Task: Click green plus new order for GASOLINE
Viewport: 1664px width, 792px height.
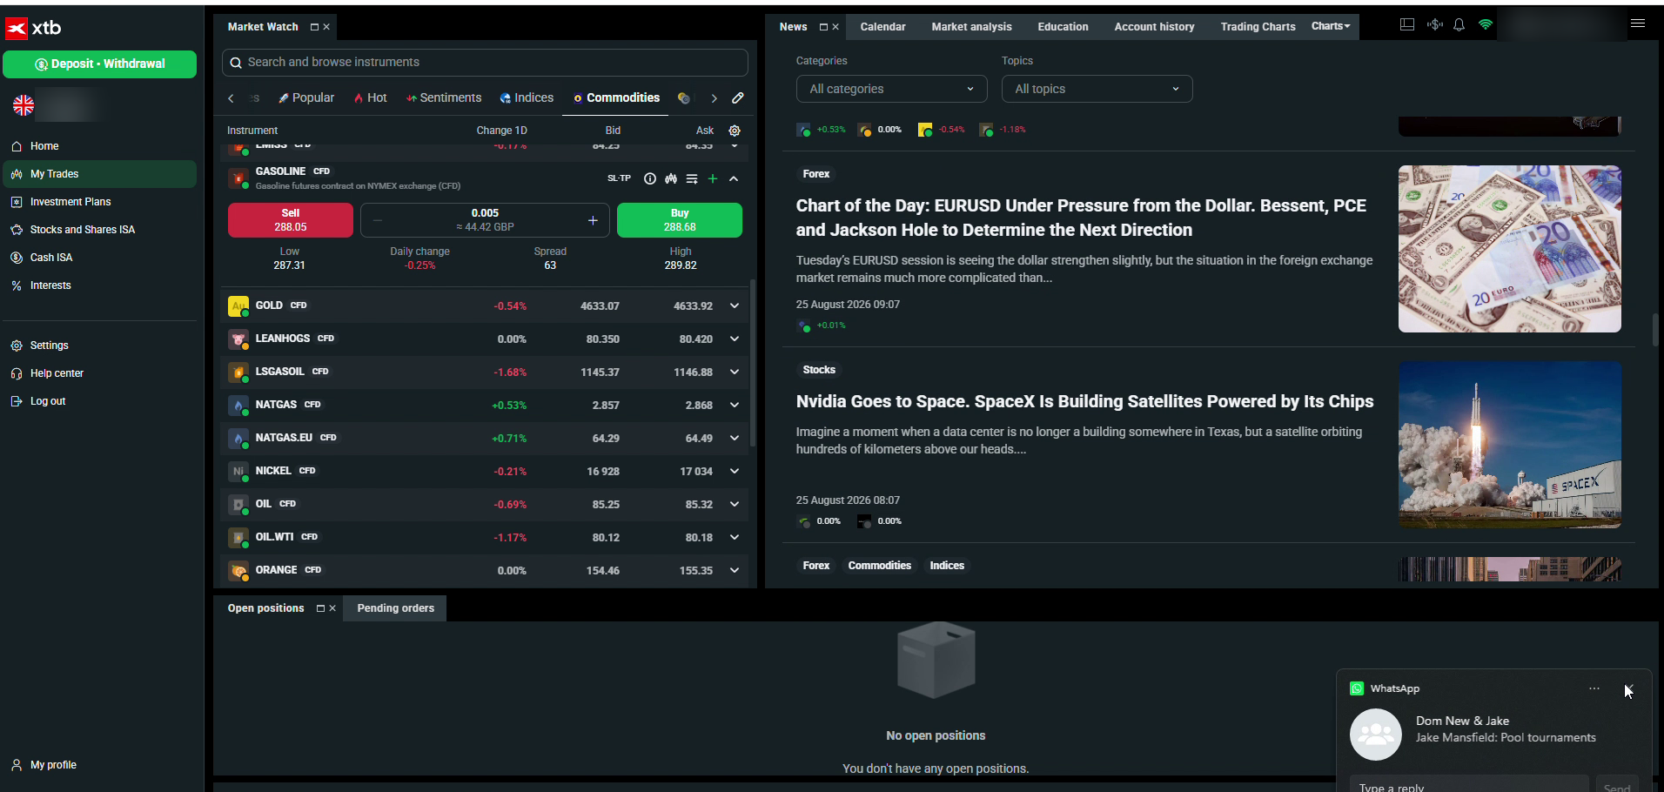Action: point(713,178)
